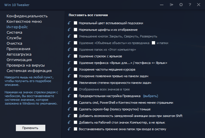The height and width of the screenshot is (138, 205).
Task: Check 'Уменьшение кнопок Закрыть, Свернуть' checkbox
Action: tap(75, 36)
